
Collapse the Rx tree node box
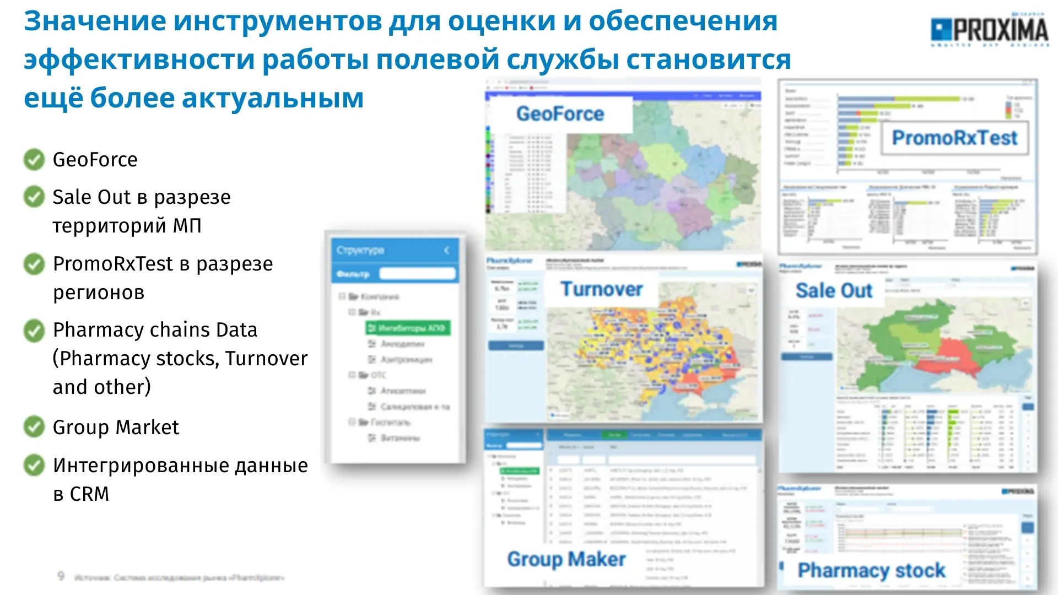pyautogui.click(x=352, y=312)
